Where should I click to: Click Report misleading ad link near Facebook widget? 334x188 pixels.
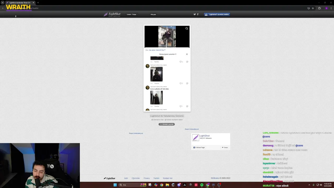point(192,129)
